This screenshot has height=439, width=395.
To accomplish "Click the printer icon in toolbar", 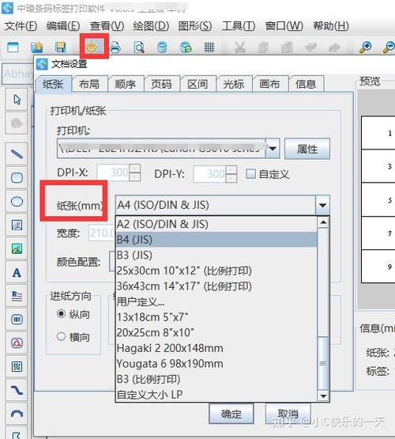I will tap(115, 47).
